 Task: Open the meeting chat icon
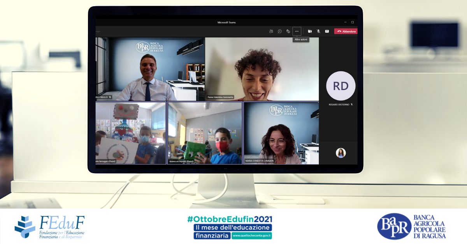pyautogui.click(x=279, y=31)
